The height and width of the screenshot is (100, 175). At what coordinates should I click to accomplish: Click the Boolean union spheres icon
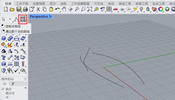point(10,38)
